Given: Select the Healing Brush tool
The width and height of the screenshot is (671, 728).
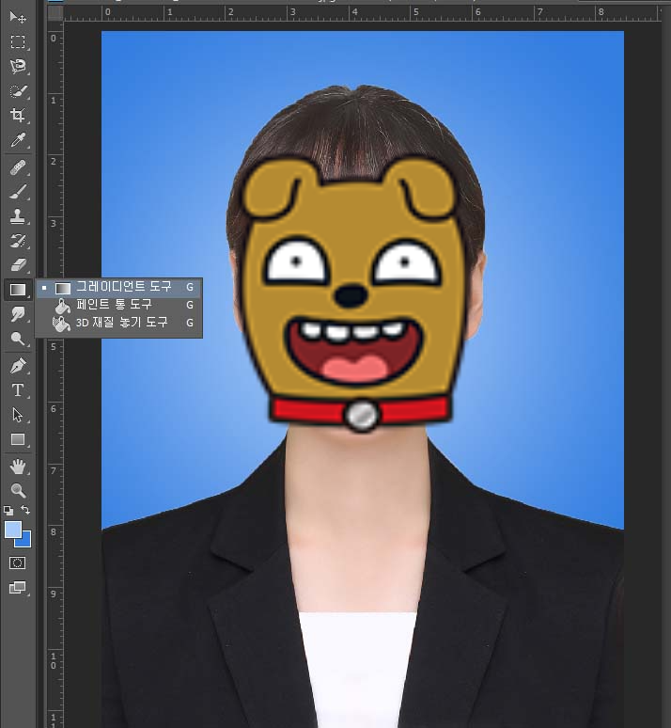Looking at the screenshot, I should point(18,167).
